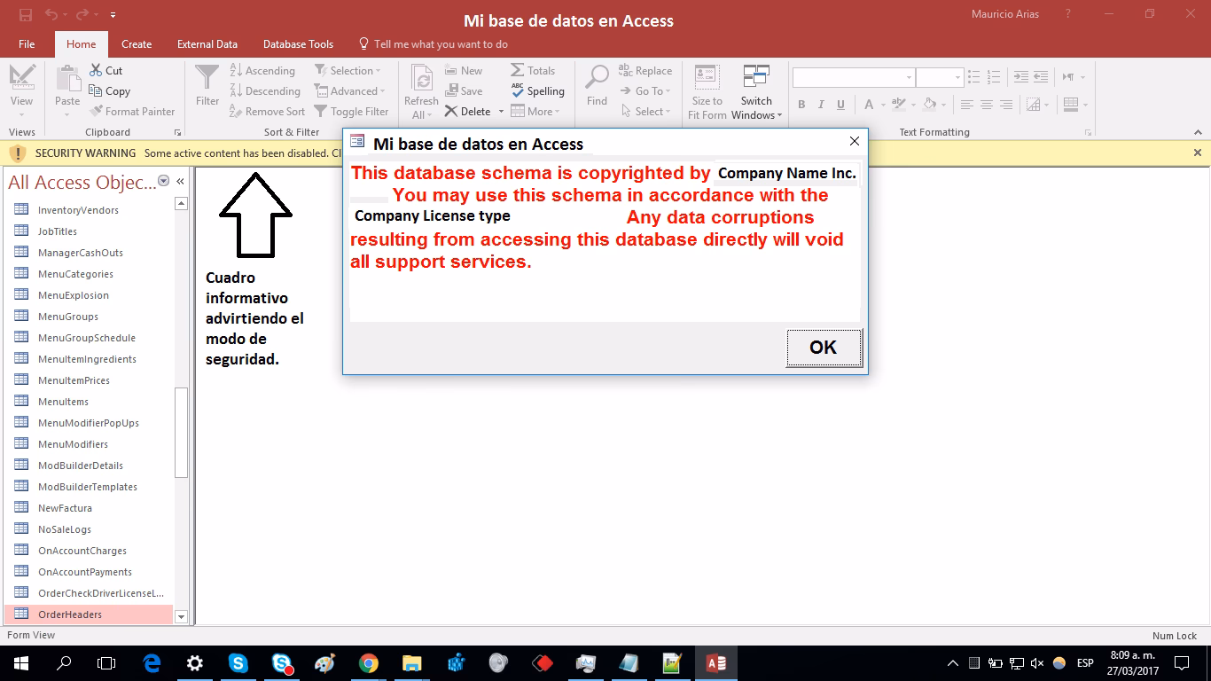Open the More records dropdown
This screenshot has height=681, width=1211.
coord(535,112)
